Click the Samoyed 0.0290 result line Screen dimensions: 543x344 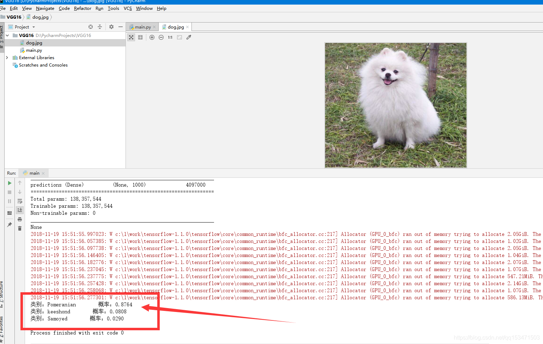point(77,319)
